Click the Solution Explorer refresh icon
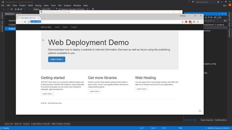The height and width of the screenshot is (130, 232). click(x=206, y=17)
